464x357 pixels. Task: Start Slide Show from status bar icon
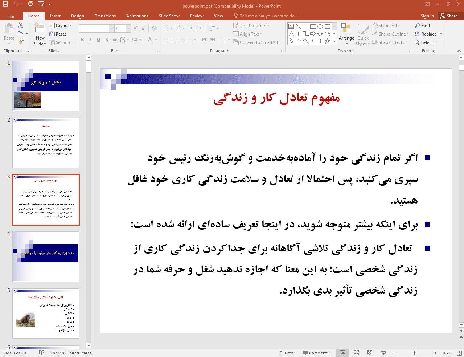point(383,353)
